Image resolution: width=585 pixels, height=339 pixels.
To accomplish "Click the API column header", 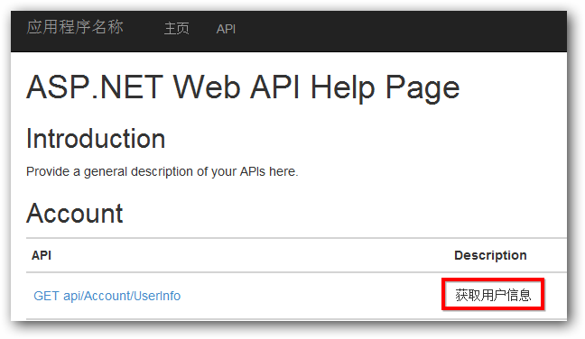I will point(42,255).
